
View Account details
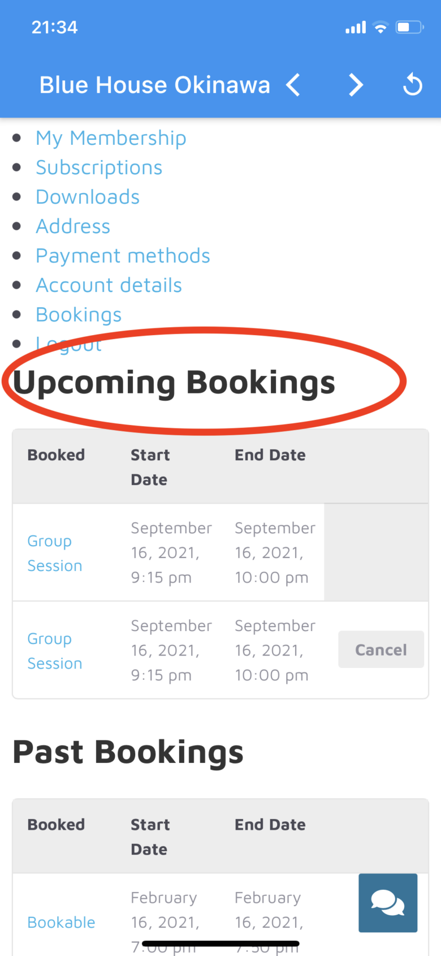109,285
